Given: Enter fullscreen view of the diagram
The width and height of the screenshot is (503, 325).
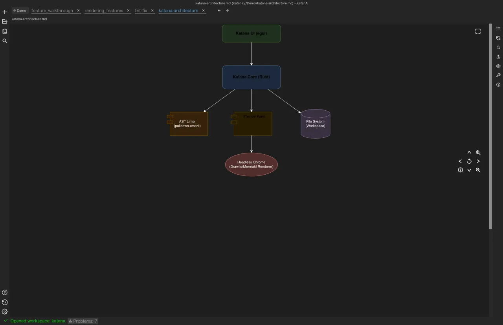Looking at the screenshot, I should coord(478,31).
